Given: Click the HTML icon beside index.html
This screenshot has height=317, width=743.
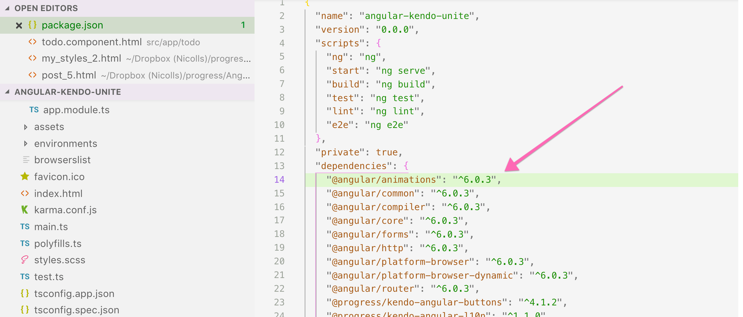Looking at the screenshot, I should (x=25, y=194).
